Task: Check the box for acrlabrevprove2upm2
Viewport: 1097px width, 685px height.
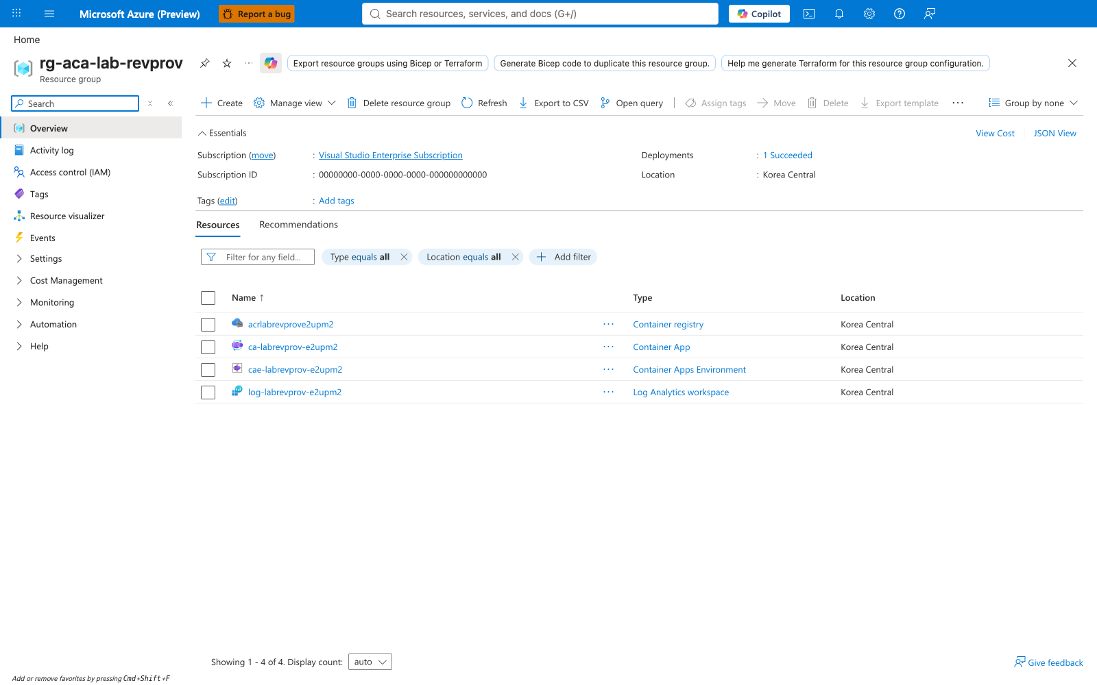Action: click(208, 325)
